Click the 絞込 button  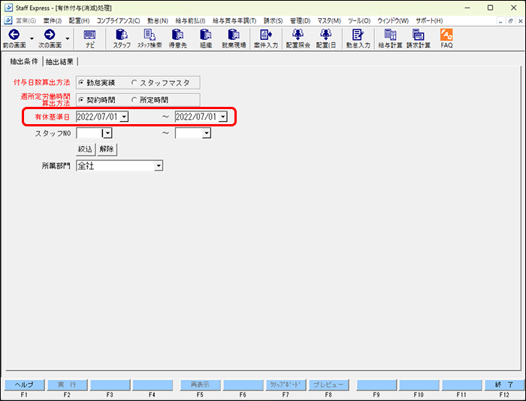[86, 149]
